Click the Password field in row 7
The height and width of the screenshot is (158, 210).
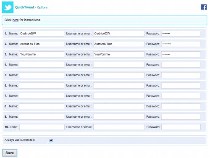[181, 96]
